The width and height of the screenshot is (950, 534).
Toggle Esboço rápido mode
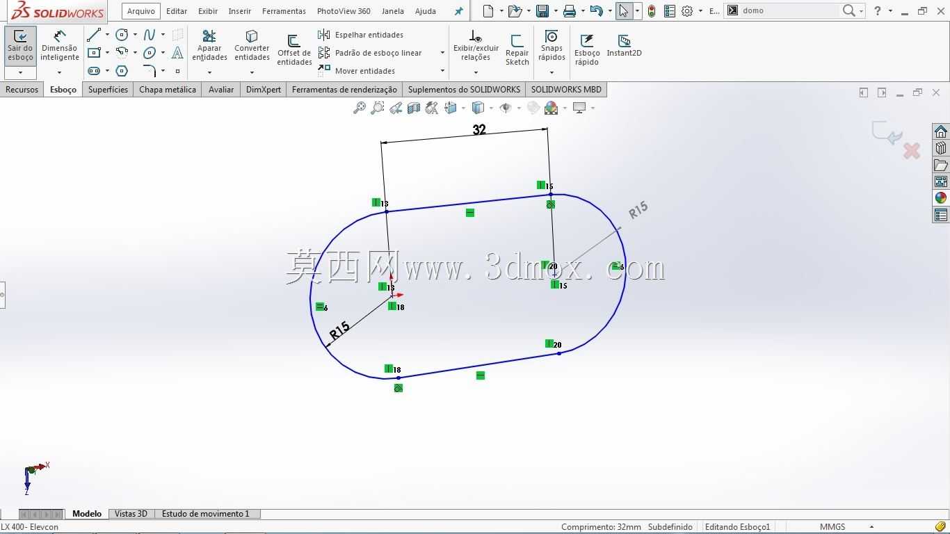coord(587,49)
